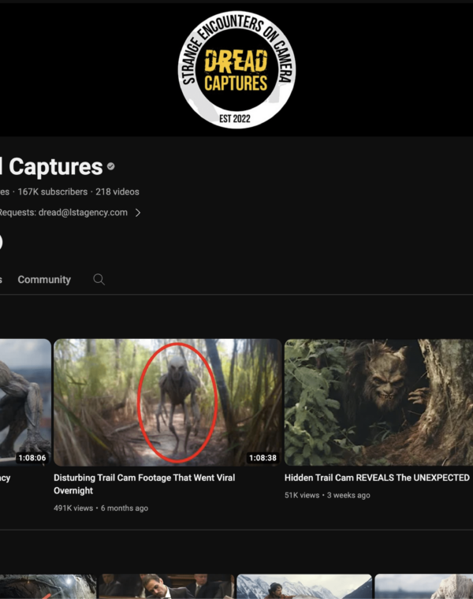Play the Hidden Trail Cam REVEALS thumbnail
The width and height of the screenshot is (473, 599).
click(x=378, y=402)
